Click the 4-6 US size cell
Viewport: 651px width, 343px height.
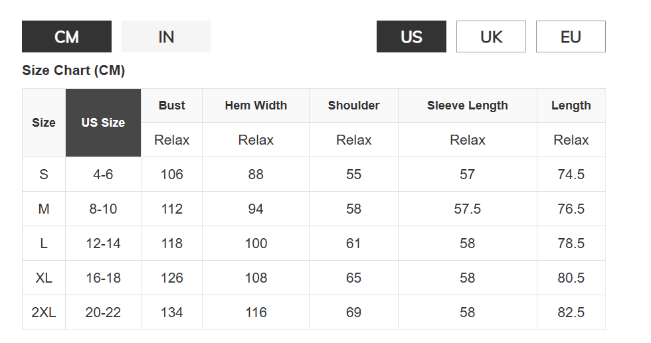[x=103, y=174]
